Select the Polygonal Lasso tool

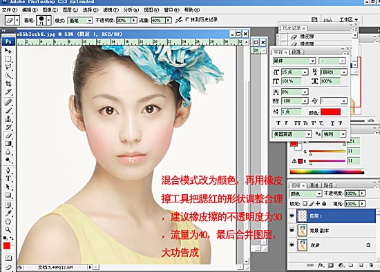coord(8,67)
